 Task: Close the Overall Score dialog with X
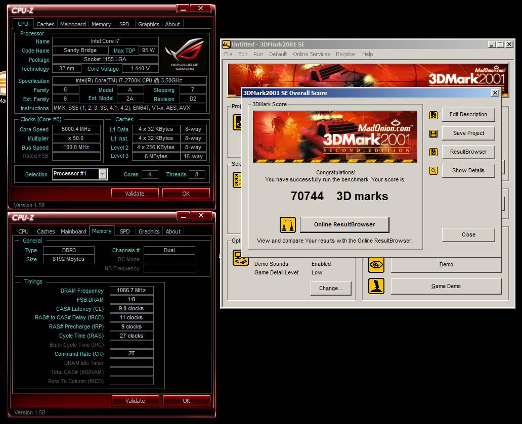(x=495, y=93)
